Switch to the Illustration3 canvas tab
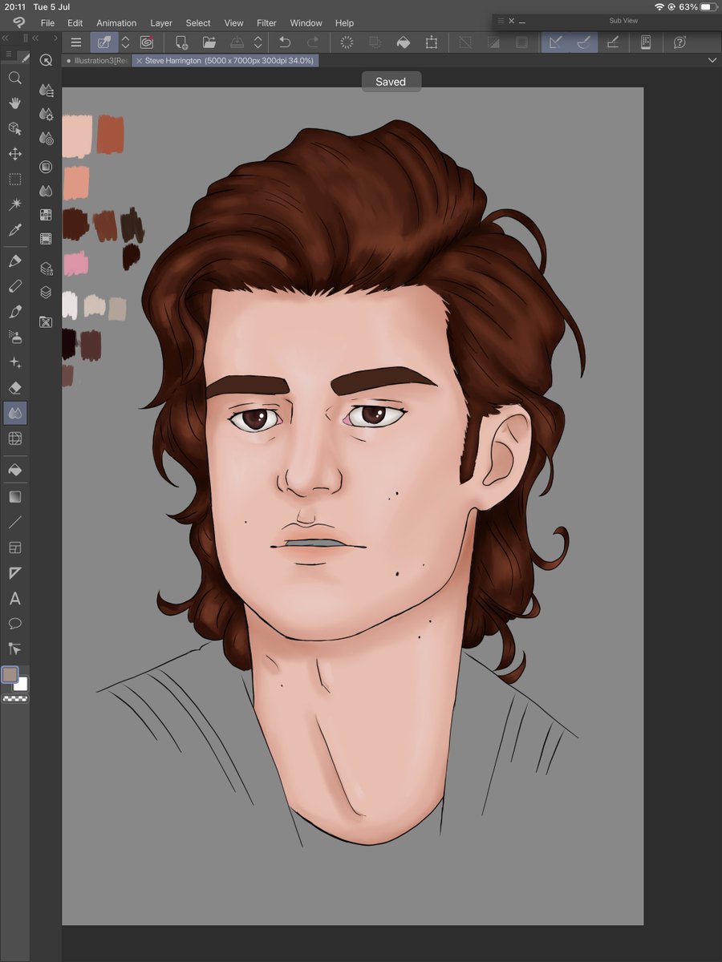 97,60
